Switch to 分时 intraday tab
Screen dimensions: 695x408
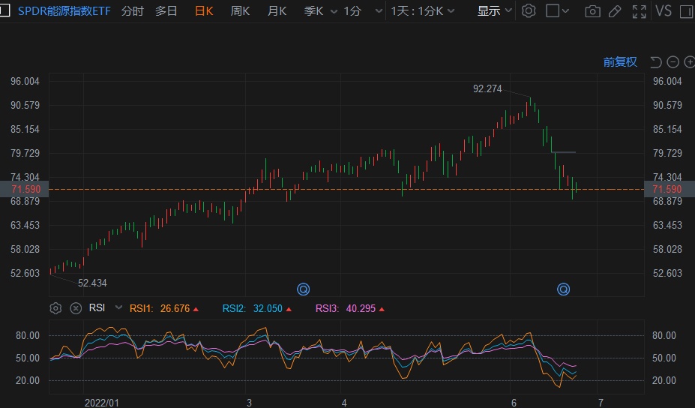pyautogui.click(x=132, y=11)
